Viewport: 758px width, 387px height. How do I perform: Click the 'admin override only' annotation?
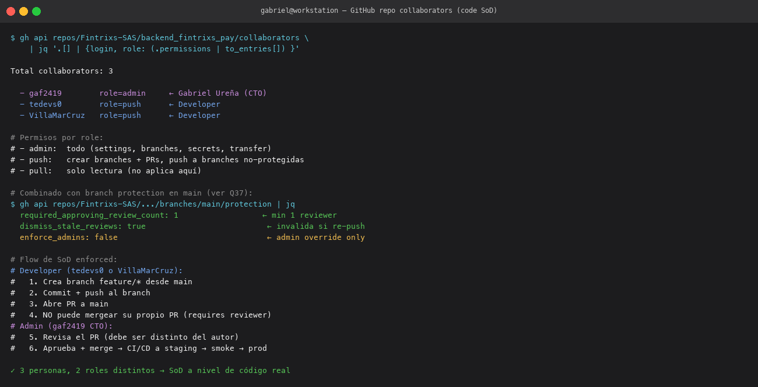(x=321, y=238)
